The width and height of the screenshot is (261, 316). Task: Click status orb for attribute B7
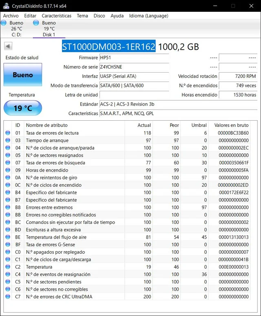tap(8, 200)
